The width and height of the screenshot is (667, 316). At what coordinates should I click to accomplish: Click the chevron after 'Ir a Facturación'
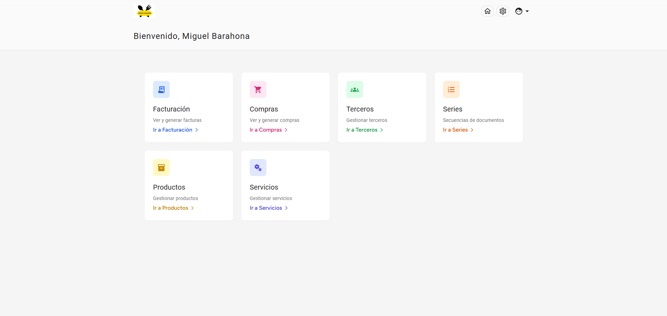196,130
